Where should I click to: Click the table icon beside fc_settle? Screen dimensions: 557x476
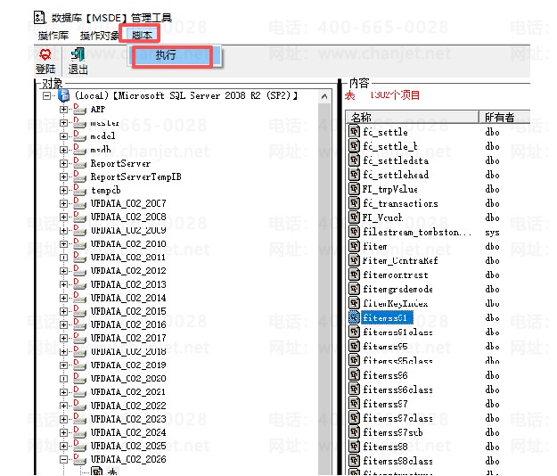click(354, 131)
